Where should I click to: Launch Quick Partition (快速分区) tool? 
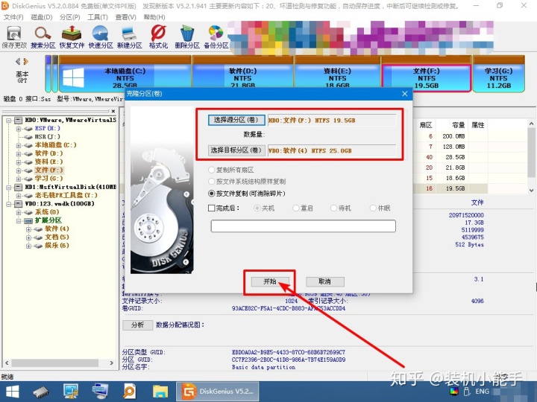click(101, 37)
